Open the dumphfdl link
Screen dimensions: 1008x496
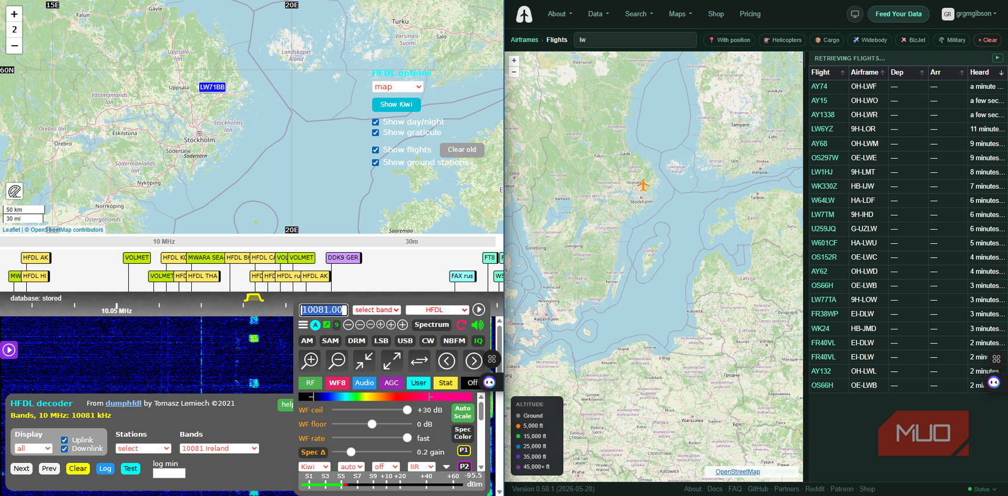[123, 403]
